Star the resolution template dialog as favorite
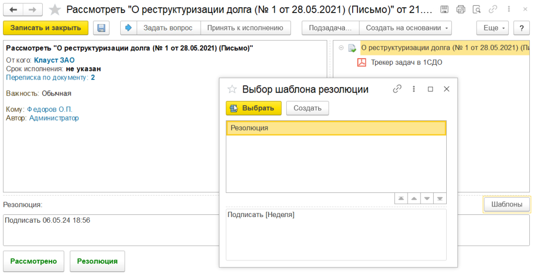Viewport: 535px width, 274px height. (232, 89)
